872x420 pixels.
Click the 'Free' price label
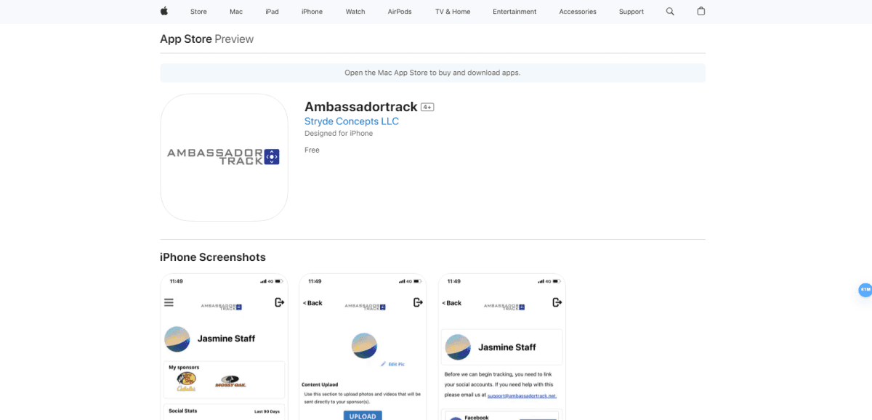pyautogui.click(x=312, y=150)
